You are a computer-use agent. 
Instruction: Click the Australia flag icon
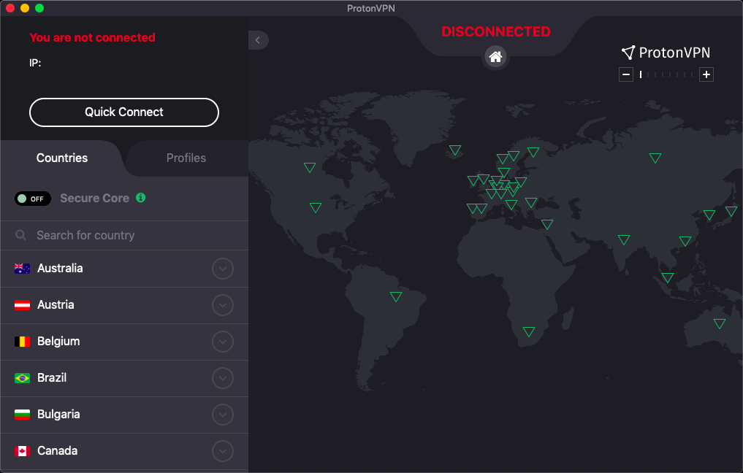point(22,269)
